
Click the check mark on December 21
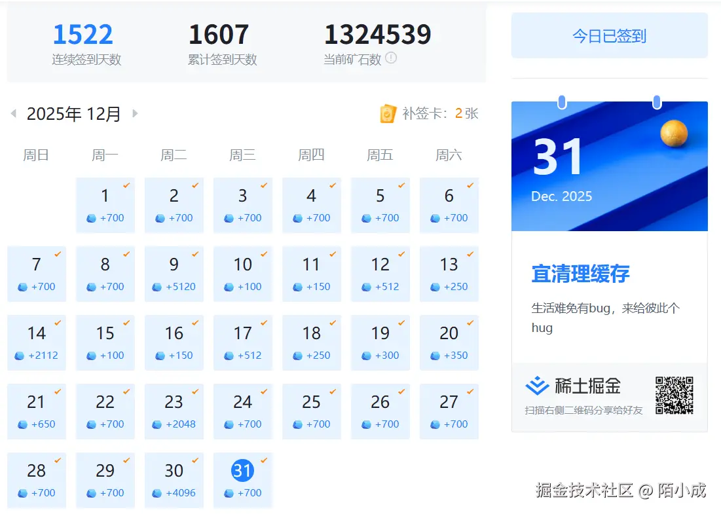[x=58, y=391]
